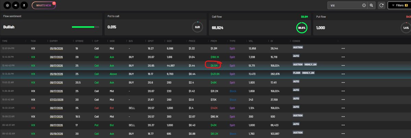
Task: Sort by the TICK column header
Action: tap(33, 41)
